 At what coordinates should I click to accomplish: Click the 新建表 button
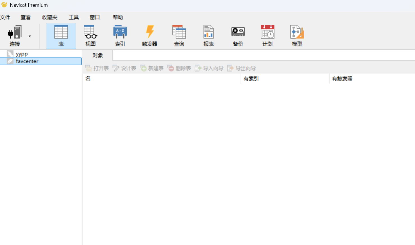pyautogui.click(x=152, y=68)
